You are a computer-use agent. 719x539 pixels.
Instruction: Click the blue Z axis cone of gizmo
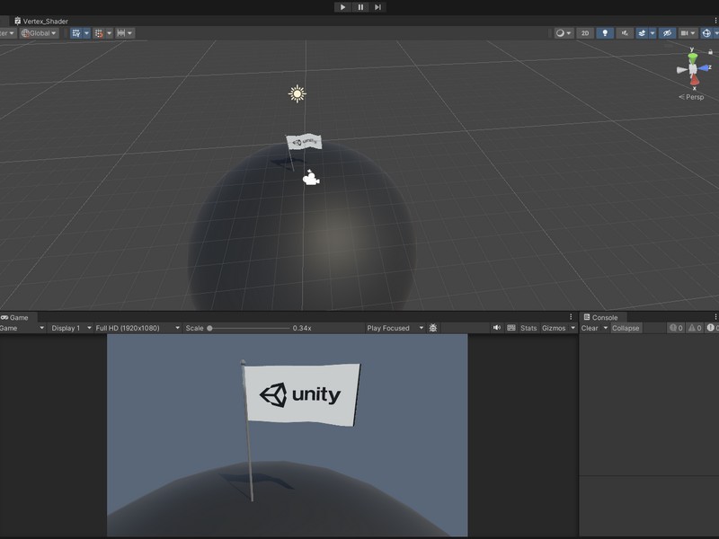pyautogui.click(x=704, y=68)
